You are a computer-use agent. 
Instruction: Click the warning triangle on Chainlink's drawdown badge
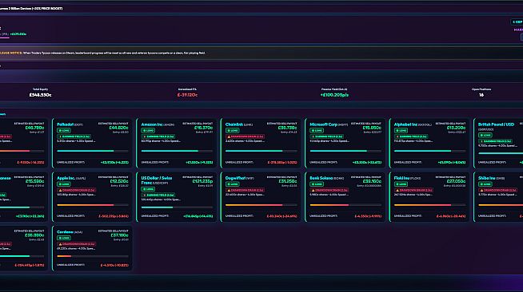click(229, 136)
